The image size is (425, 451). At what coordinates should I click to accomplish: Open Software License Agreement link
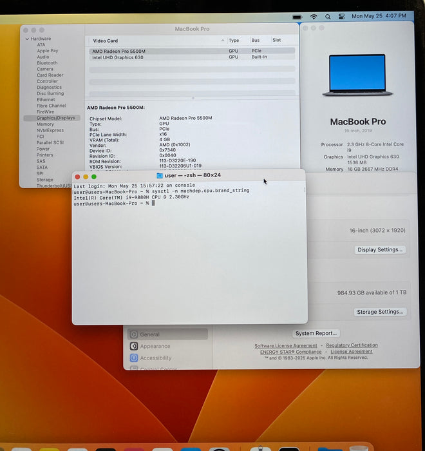[285, 345]
